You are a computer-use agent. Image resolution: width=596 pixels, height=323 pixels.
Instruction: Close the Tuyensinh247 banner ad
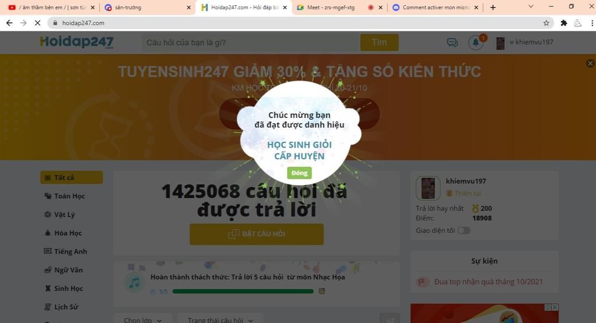click(x=590, y=63)
